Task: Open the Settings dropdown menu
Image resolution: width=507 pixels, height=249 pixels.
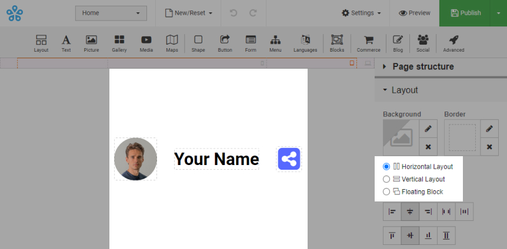Action: point(361,13)
